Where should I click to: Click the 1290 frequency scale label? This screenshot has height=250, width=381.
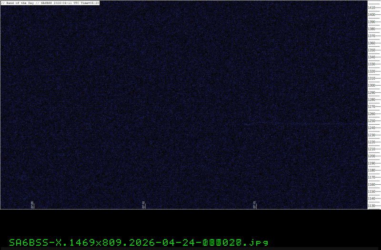[x=371, y=92]
